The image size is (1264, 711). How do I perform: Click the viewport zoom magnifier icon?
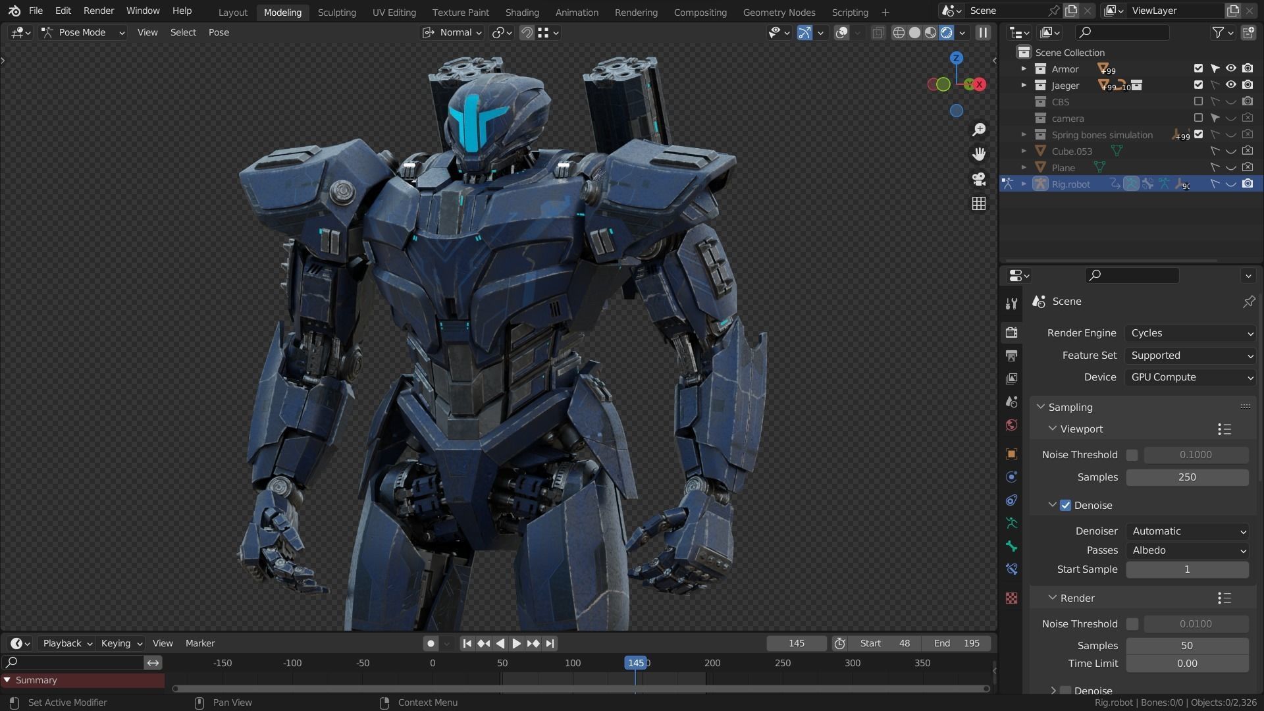point(979,130)
